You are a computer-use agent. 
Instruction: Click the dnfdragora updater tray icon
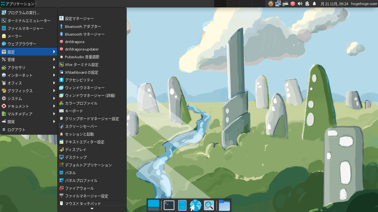coord(292,4)
